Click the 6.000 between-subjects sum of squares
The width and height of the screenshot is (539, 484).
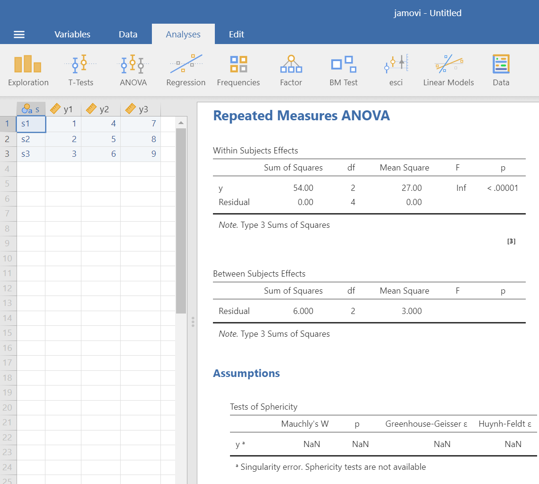[303, 311]
